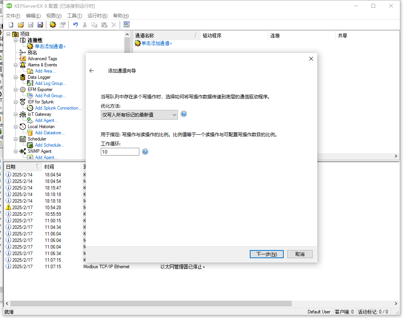Open the 工具(T) menu
The height and width of the screenshot is (318, 403).
(x=75, y=16)
